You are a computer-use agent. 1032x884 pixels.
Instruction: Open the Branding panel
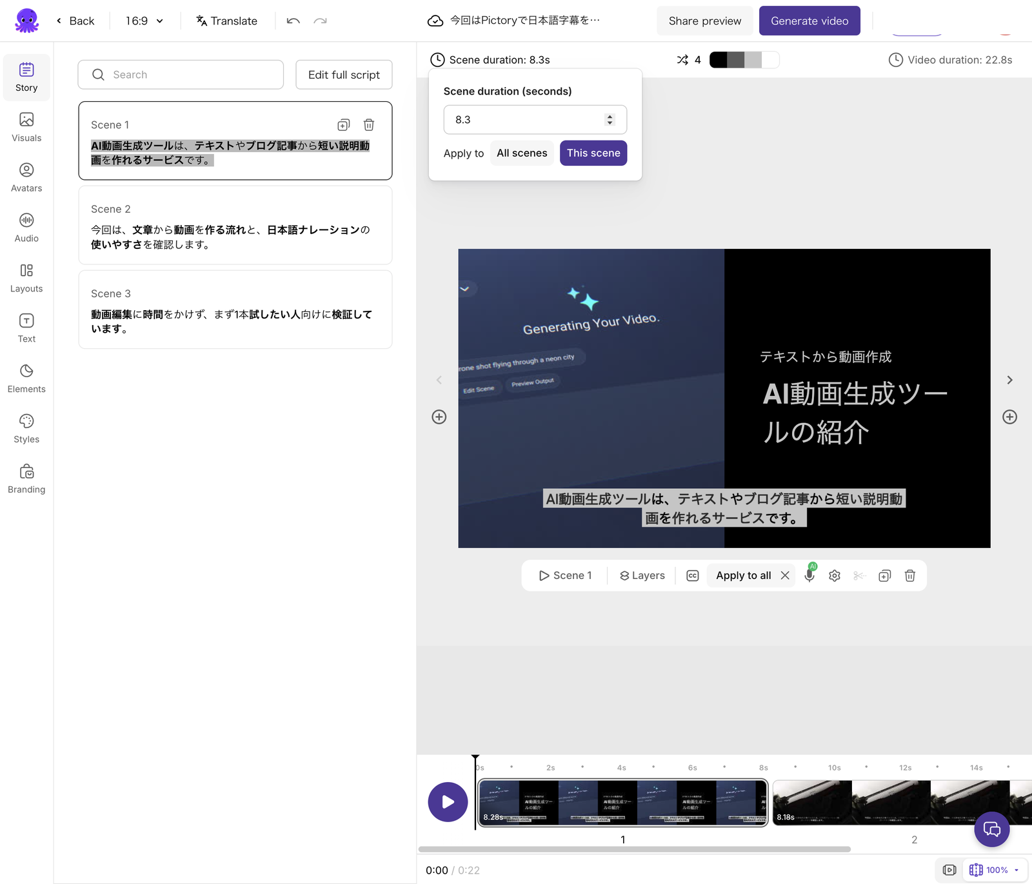(26, 480)
